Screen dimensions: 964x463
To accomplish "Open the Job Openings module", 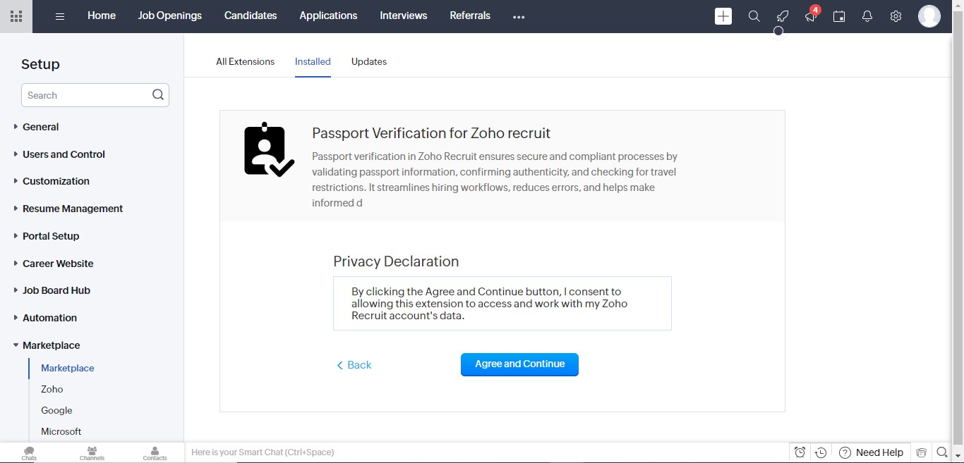I will pos(170,16).
